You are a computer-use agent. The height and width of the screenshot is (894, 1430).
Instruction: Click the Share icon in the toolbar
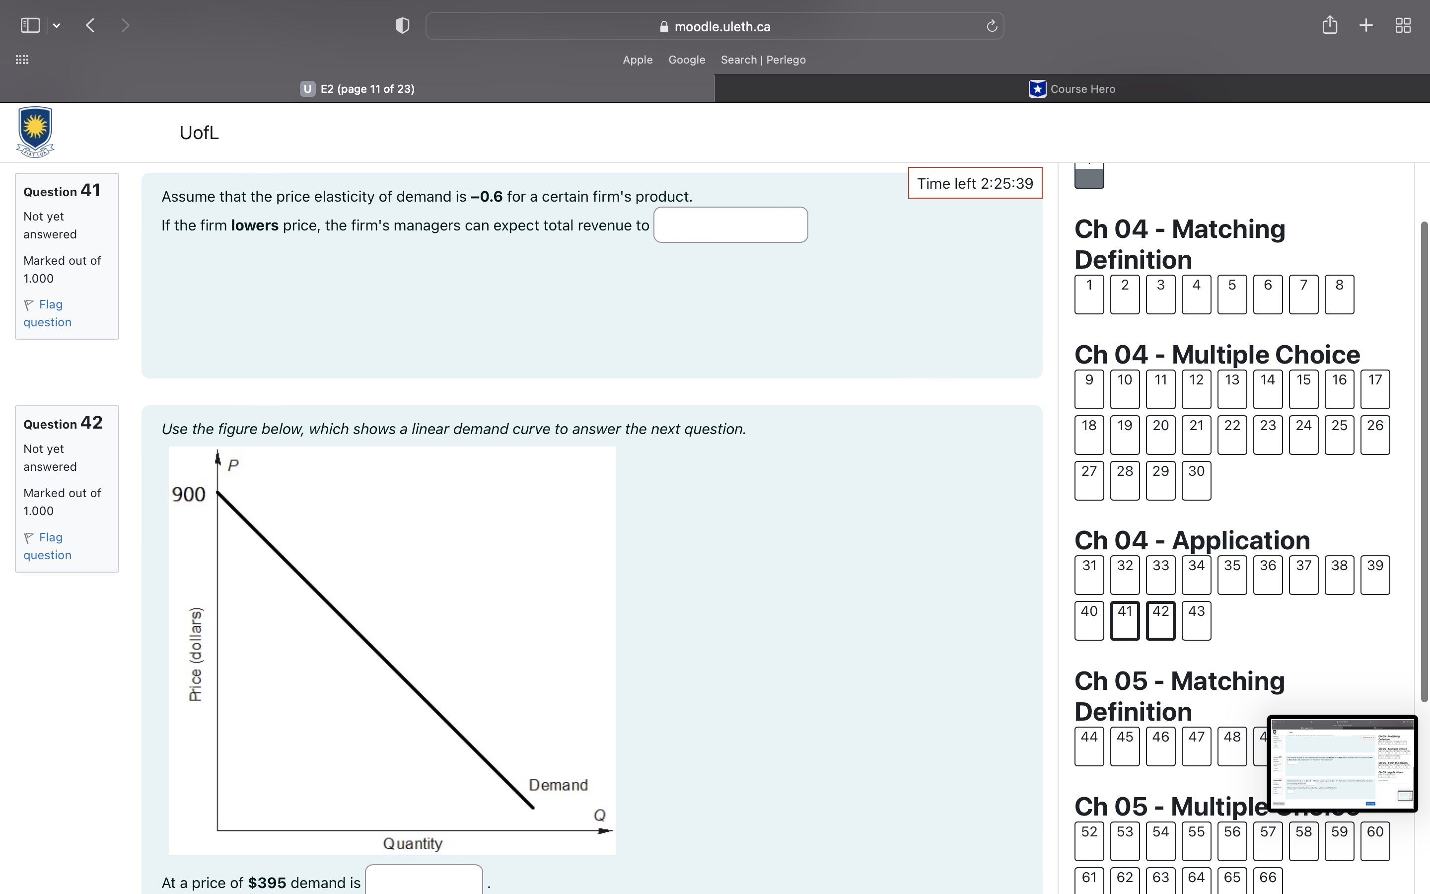point(1330,25)
